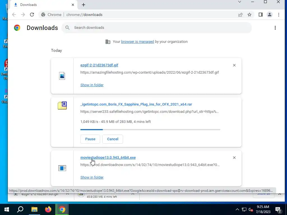Click the back navigation arrow

point(14,15)
